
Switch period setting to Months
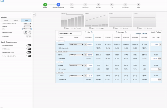pos(6,20)
